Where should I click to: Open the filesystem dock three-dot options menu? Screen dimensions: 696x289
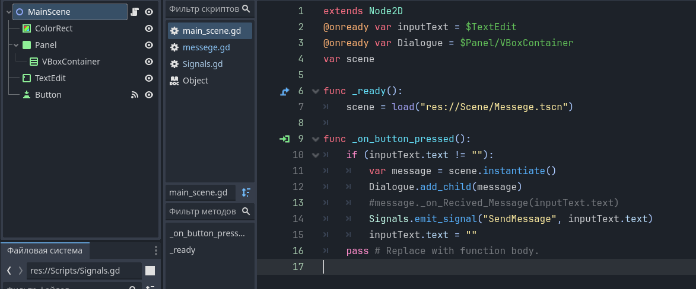tap(156, 251)
